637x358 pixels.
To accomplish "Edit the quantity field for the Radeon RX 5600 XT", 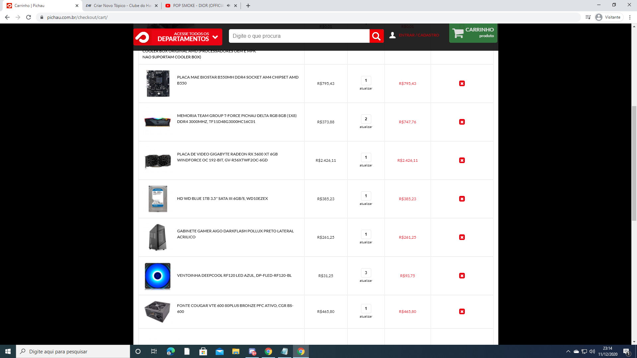I will 366,157.
